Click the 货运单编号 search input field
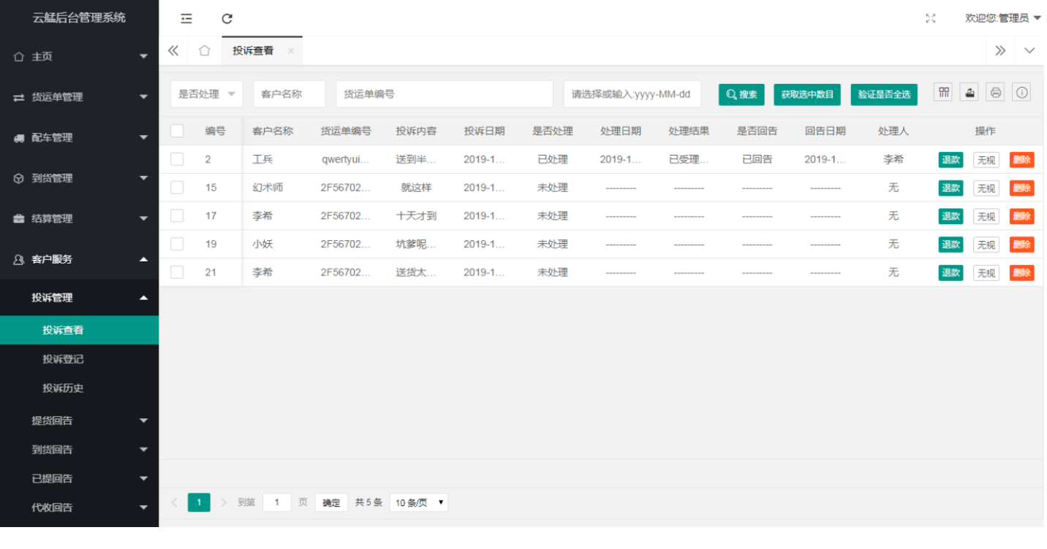Viewport: 1047px width, 549px height. [444, 94]
